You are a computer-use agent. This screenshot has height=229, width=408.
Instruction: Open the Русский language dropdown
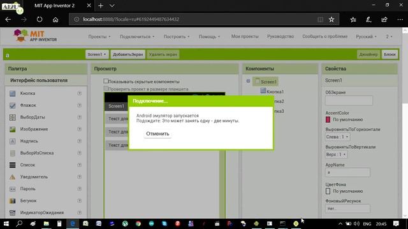point(366,37)
